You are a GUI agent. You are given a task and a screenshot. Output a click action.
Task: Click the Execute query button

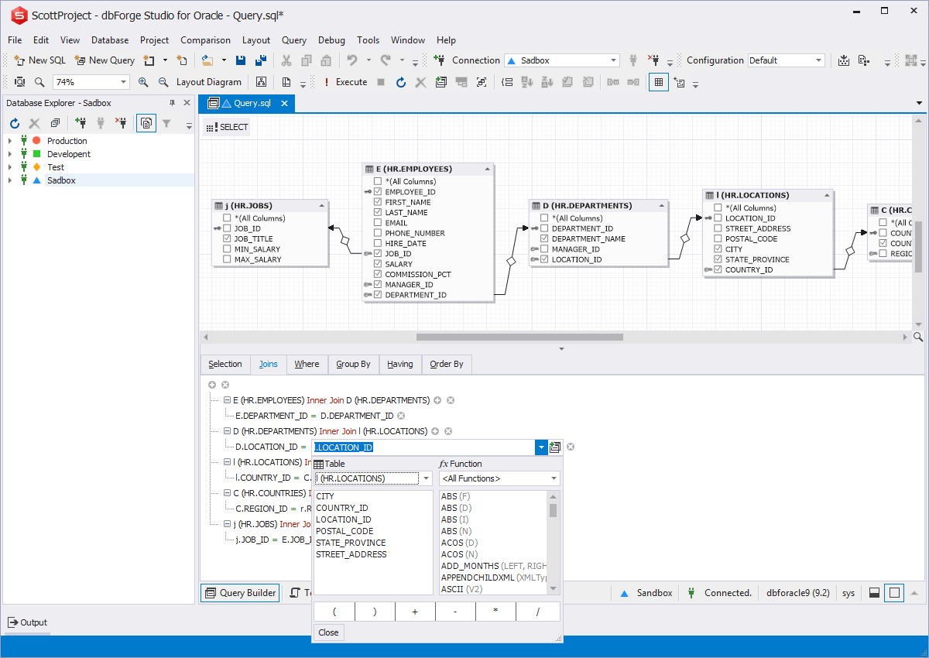point(345,82)
